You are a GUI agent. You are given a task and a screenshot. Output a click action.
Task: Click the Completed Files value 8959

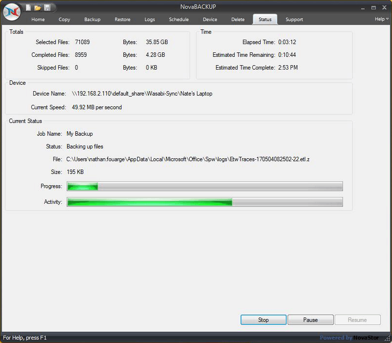point(81,55)
